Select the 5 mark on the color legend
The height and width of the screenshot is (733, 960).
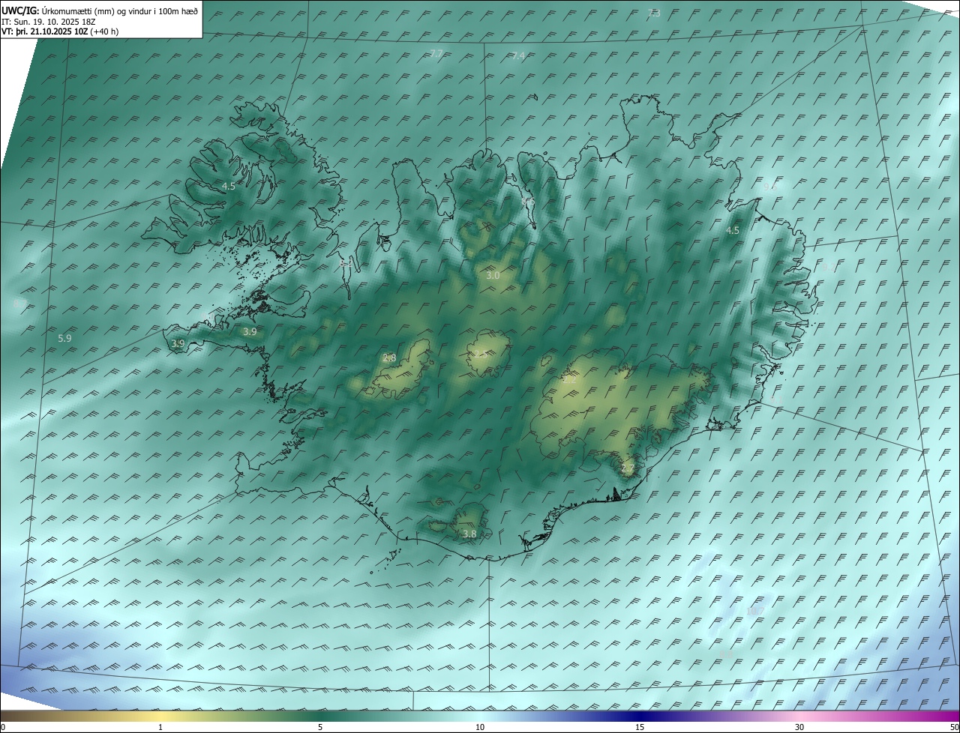[x=320, y=727]
